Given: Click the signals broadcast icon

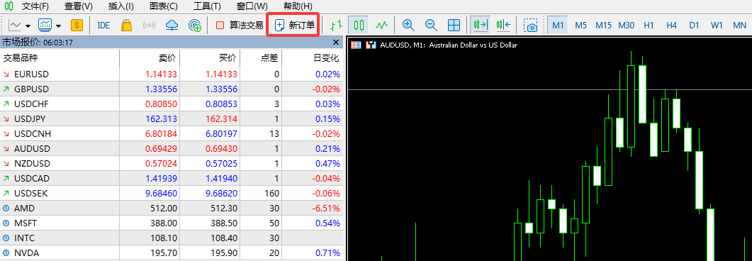Looking at the screenshot, I should tap(149, 25).
